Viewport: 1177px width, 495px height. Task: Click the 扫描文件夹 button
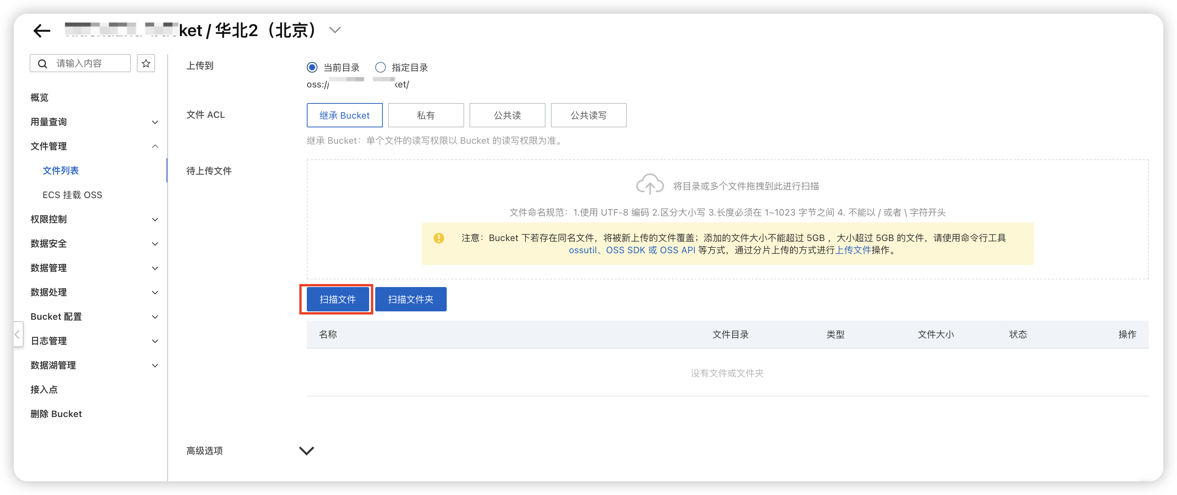[x=410, y=299]
